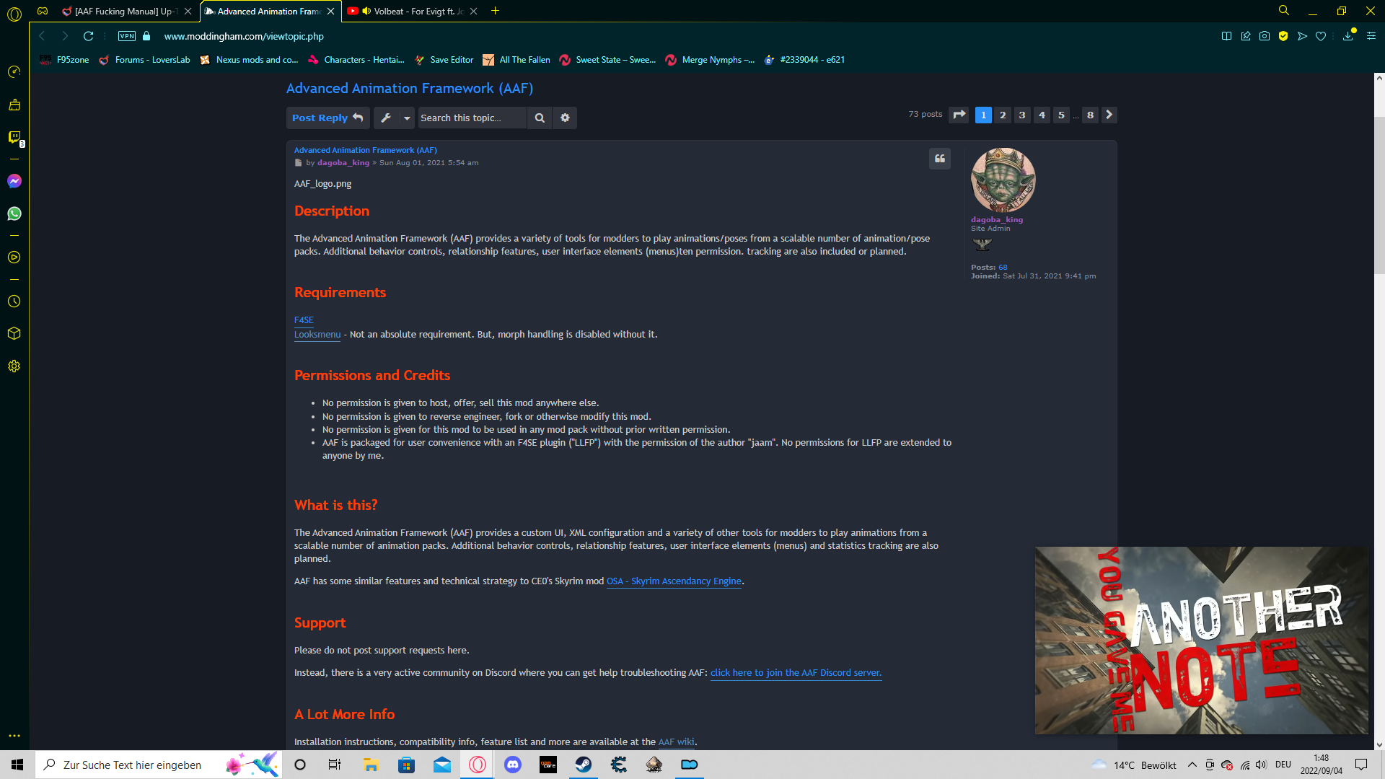Expand the topic tools dropdown arrow
1385x779 pixels.
tap(407, 118)
